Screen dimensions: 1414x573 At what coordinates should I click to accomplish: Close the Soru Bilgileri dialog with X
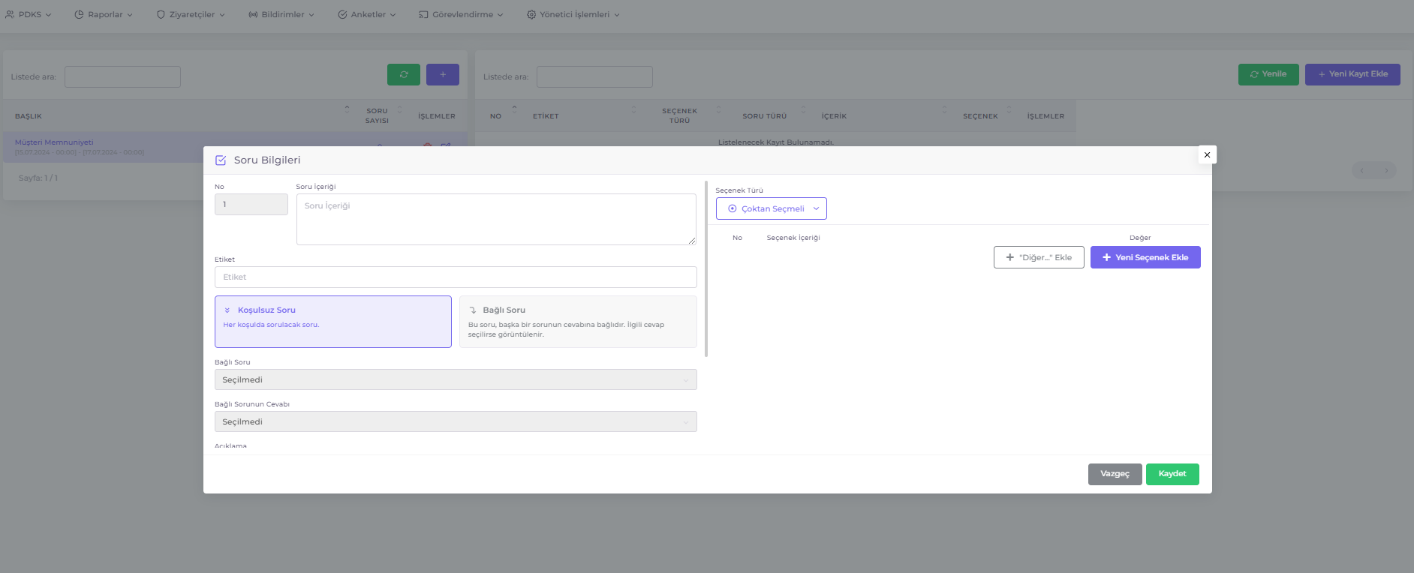click(x=1207, y=154)
